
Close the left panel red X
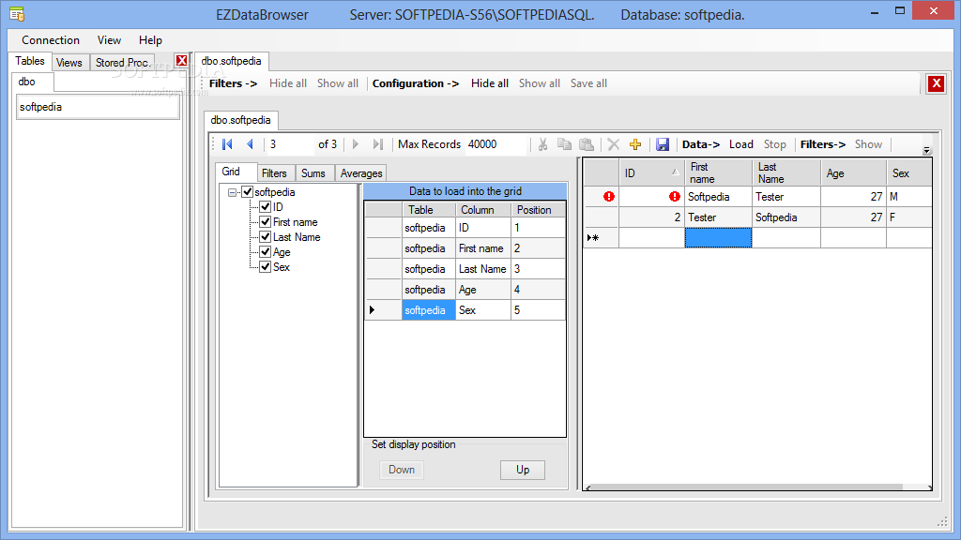[x=181, y=61]
